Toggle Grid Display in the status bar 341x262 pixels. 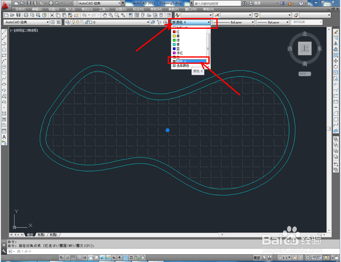[x=73, y=258]
